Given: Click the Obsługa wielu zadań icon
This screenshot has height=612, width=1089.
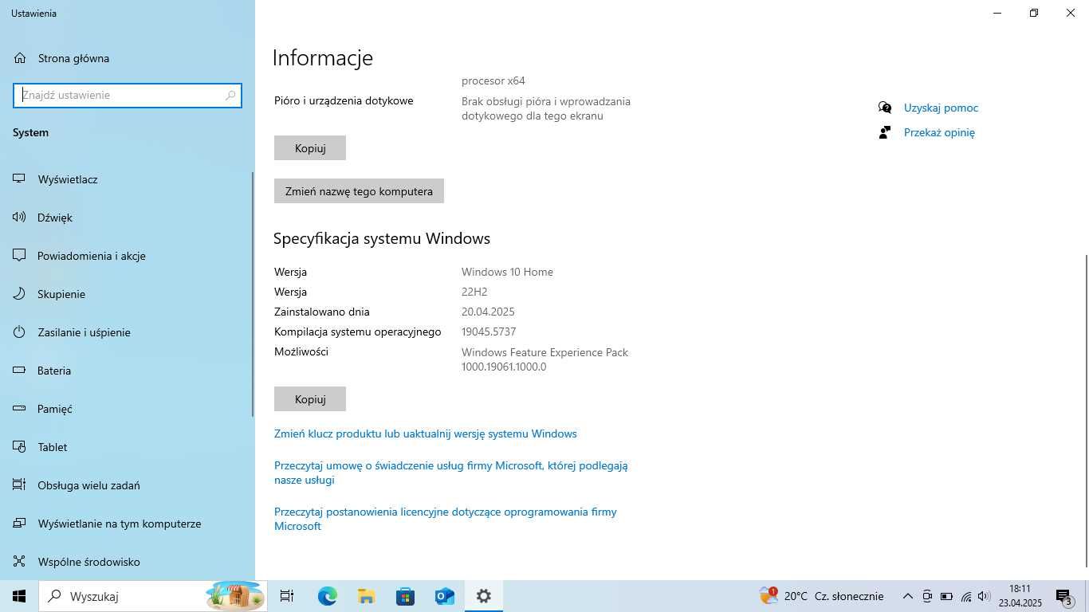Looking at the screenshot, I should (x=20, y=485).
